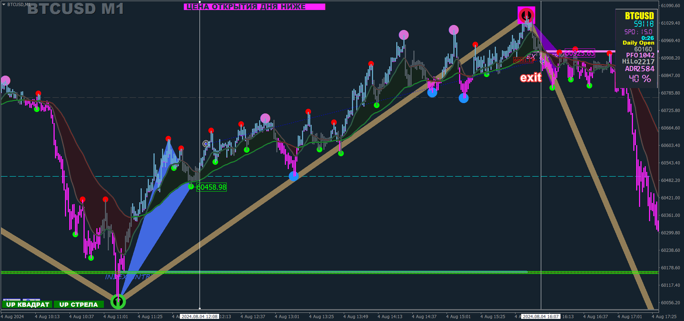Click 4 Aug 10:13 on the time axis
The width and height of the screenshot is (684, 321).
(47, 317)
